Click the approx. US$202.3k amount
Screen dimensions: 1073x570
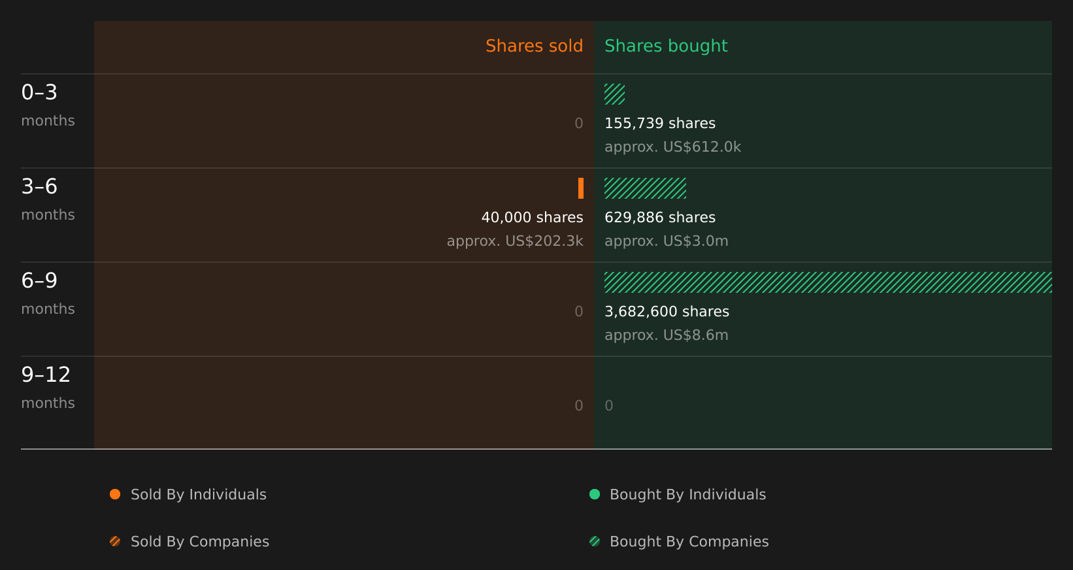click(515, 241)
